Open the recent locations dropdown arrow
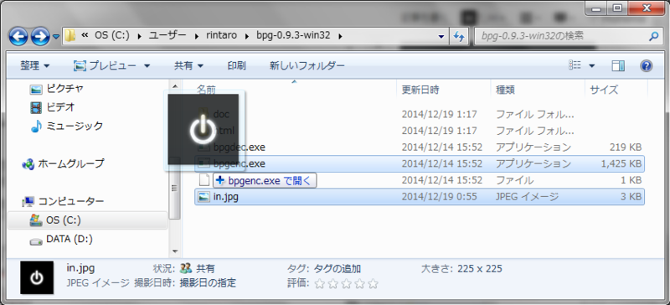This screenshot has width=670, height=305. pos(56,37)
